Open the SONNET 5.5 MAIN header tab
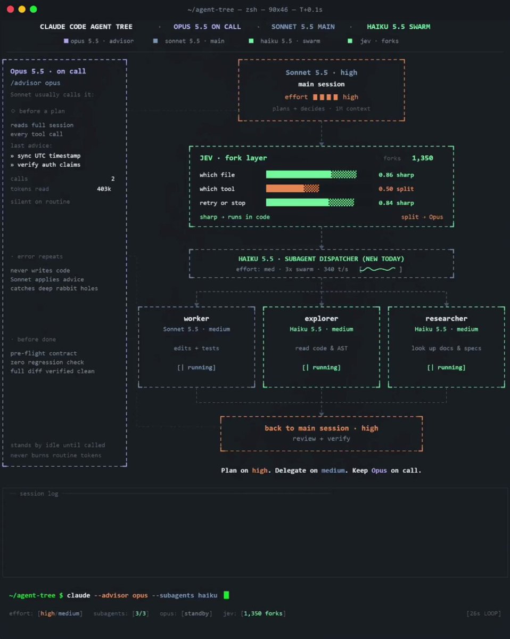This screenshot has width=510, height=639. 303,27
